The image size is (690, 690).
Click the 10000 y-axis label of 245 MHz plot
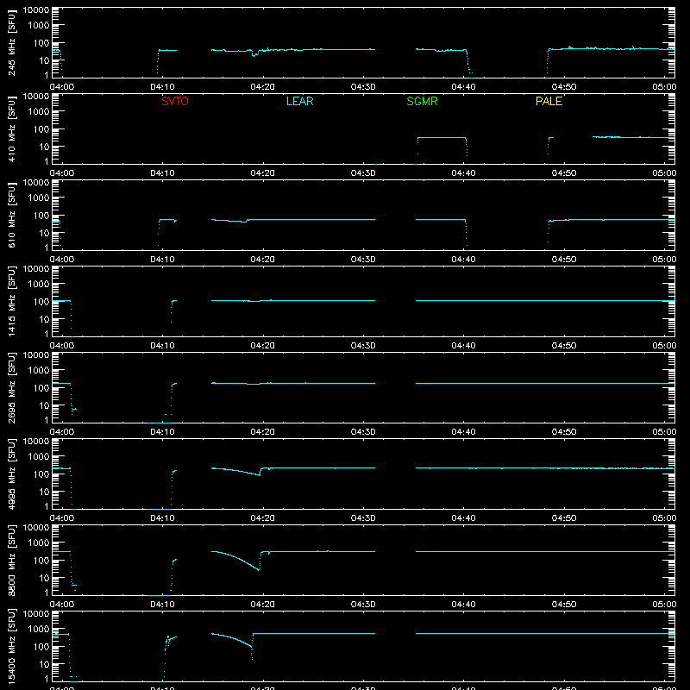pos(36,10)
